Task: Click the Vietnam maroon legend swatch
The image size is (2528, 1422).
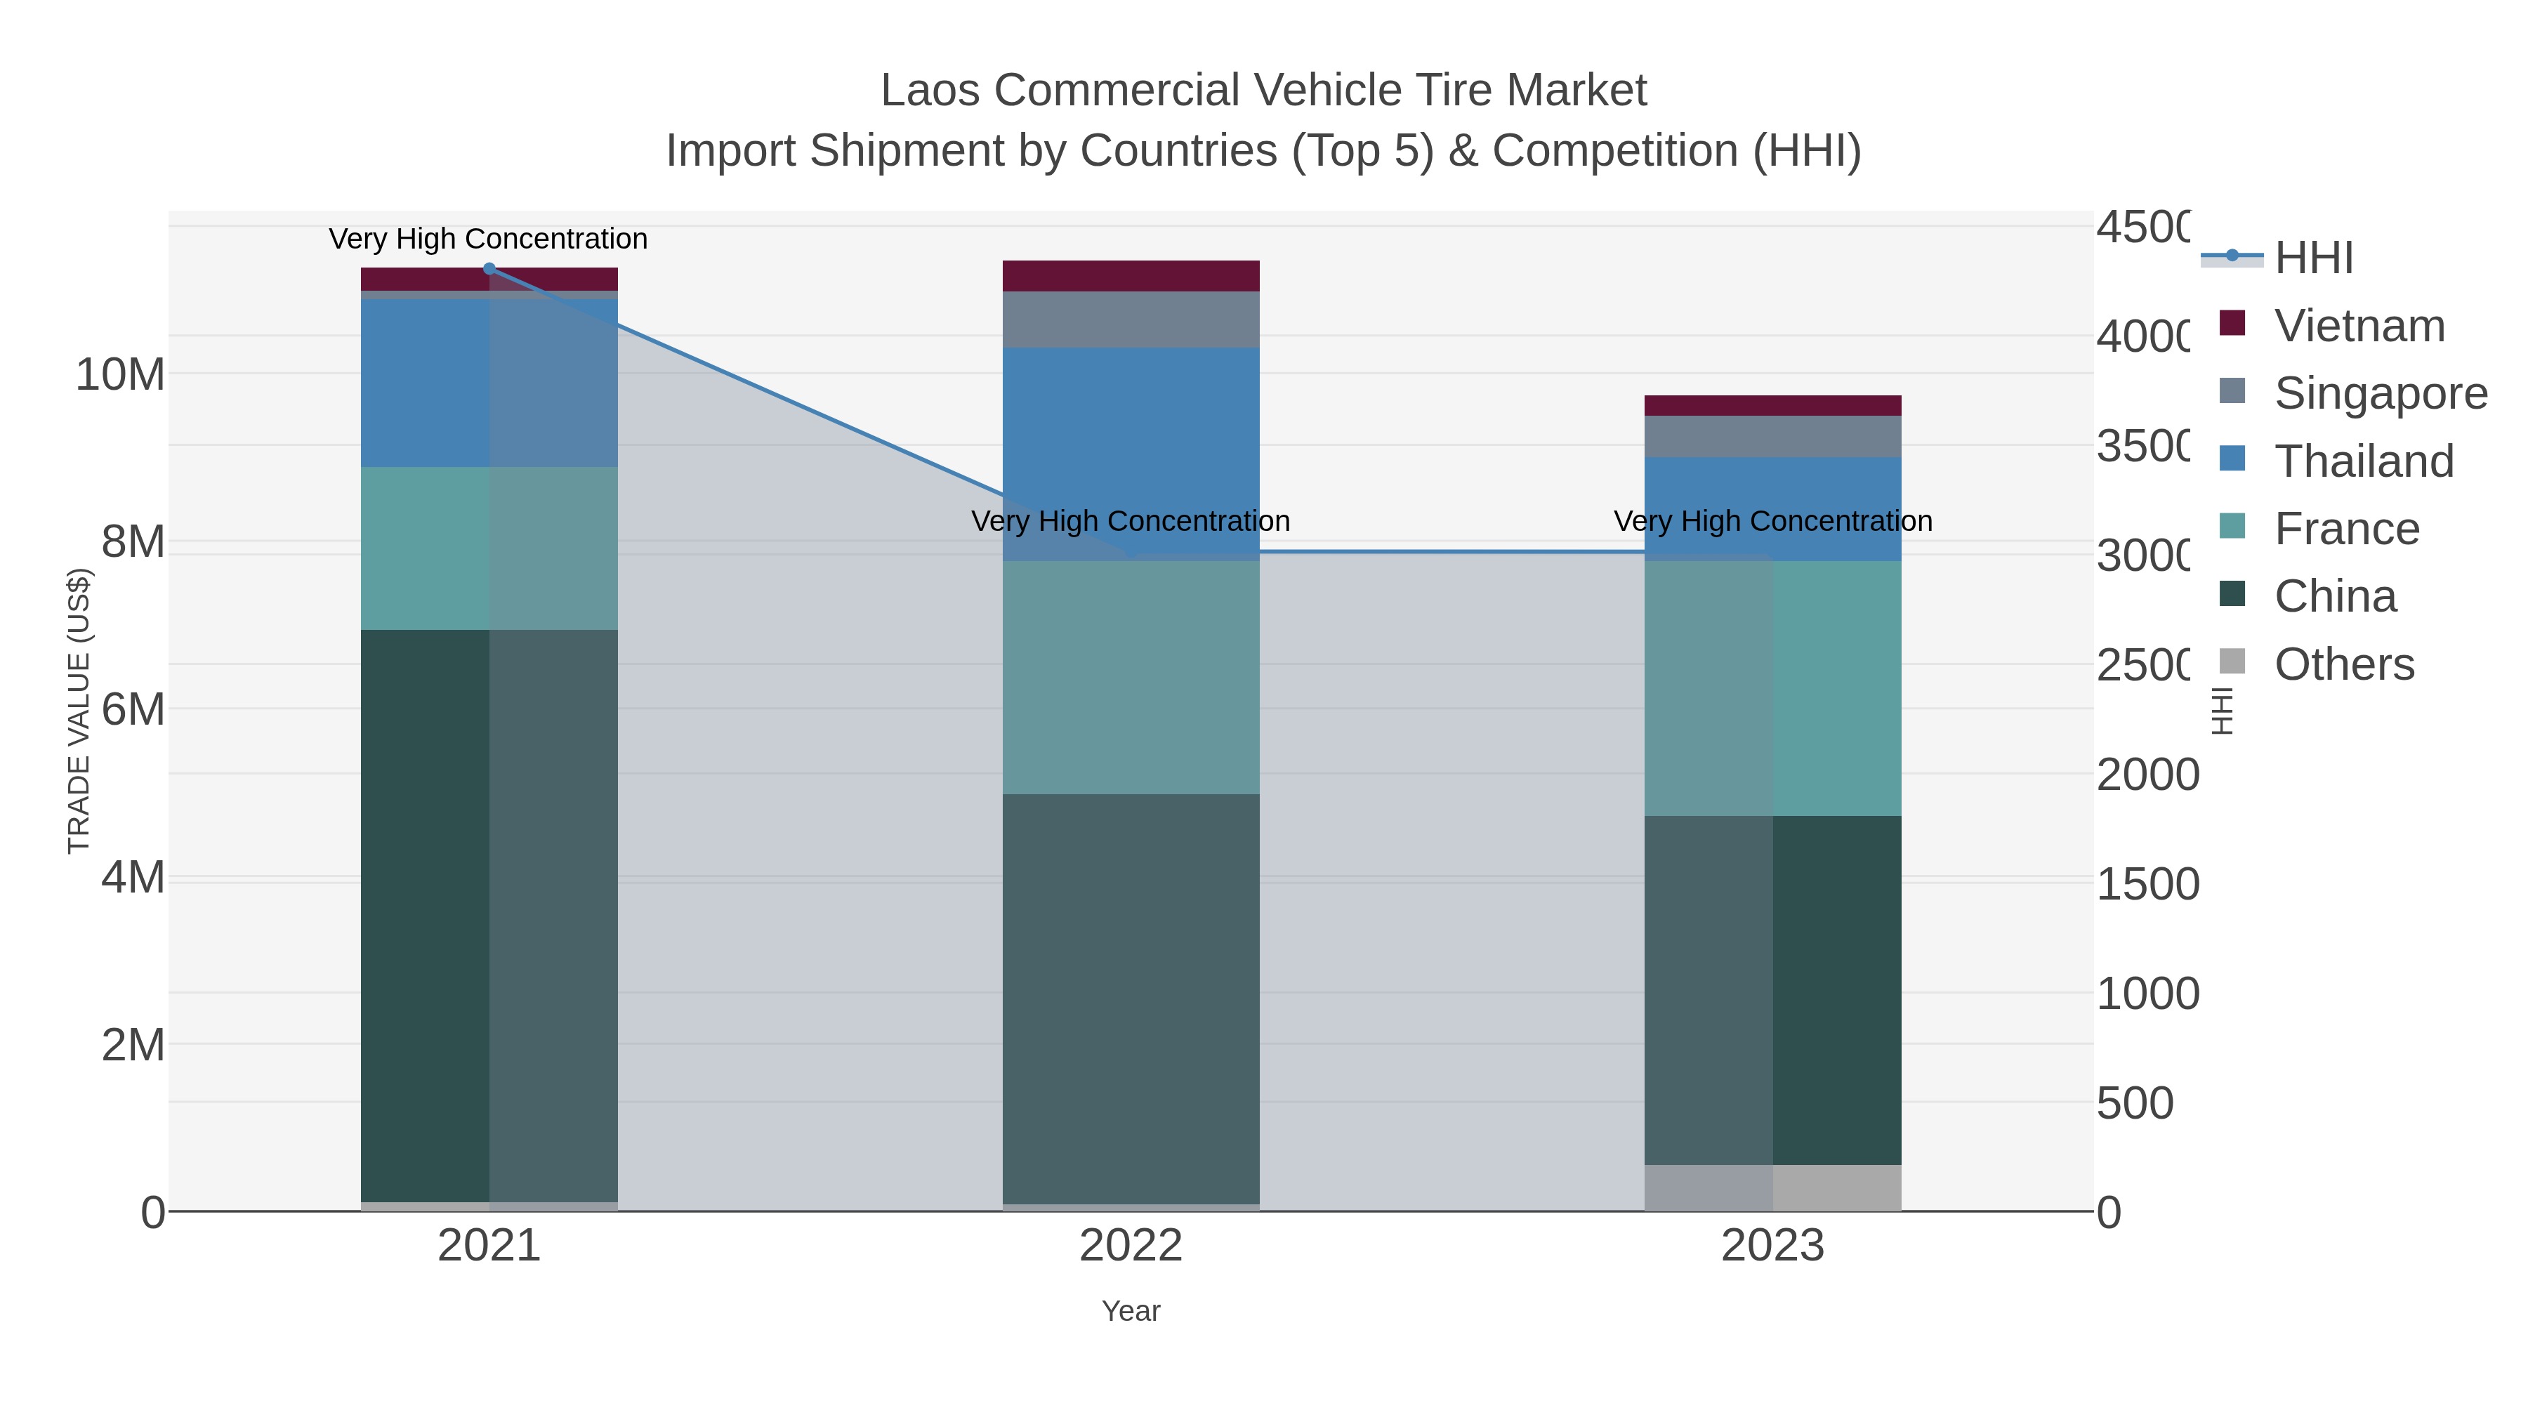Action: click(x=2232, y=323)
